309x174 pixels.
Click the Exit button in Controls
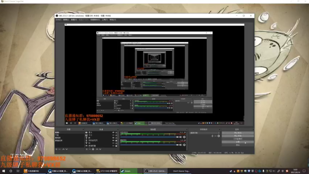pyautogui.click(x=238, y=145)
